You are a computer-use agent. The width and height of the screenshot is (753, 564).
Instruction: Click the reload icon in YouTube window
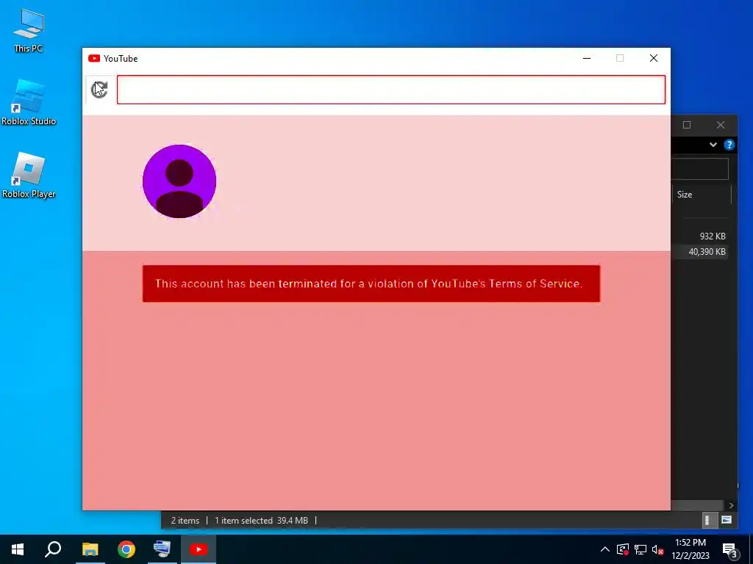[99, 90]
